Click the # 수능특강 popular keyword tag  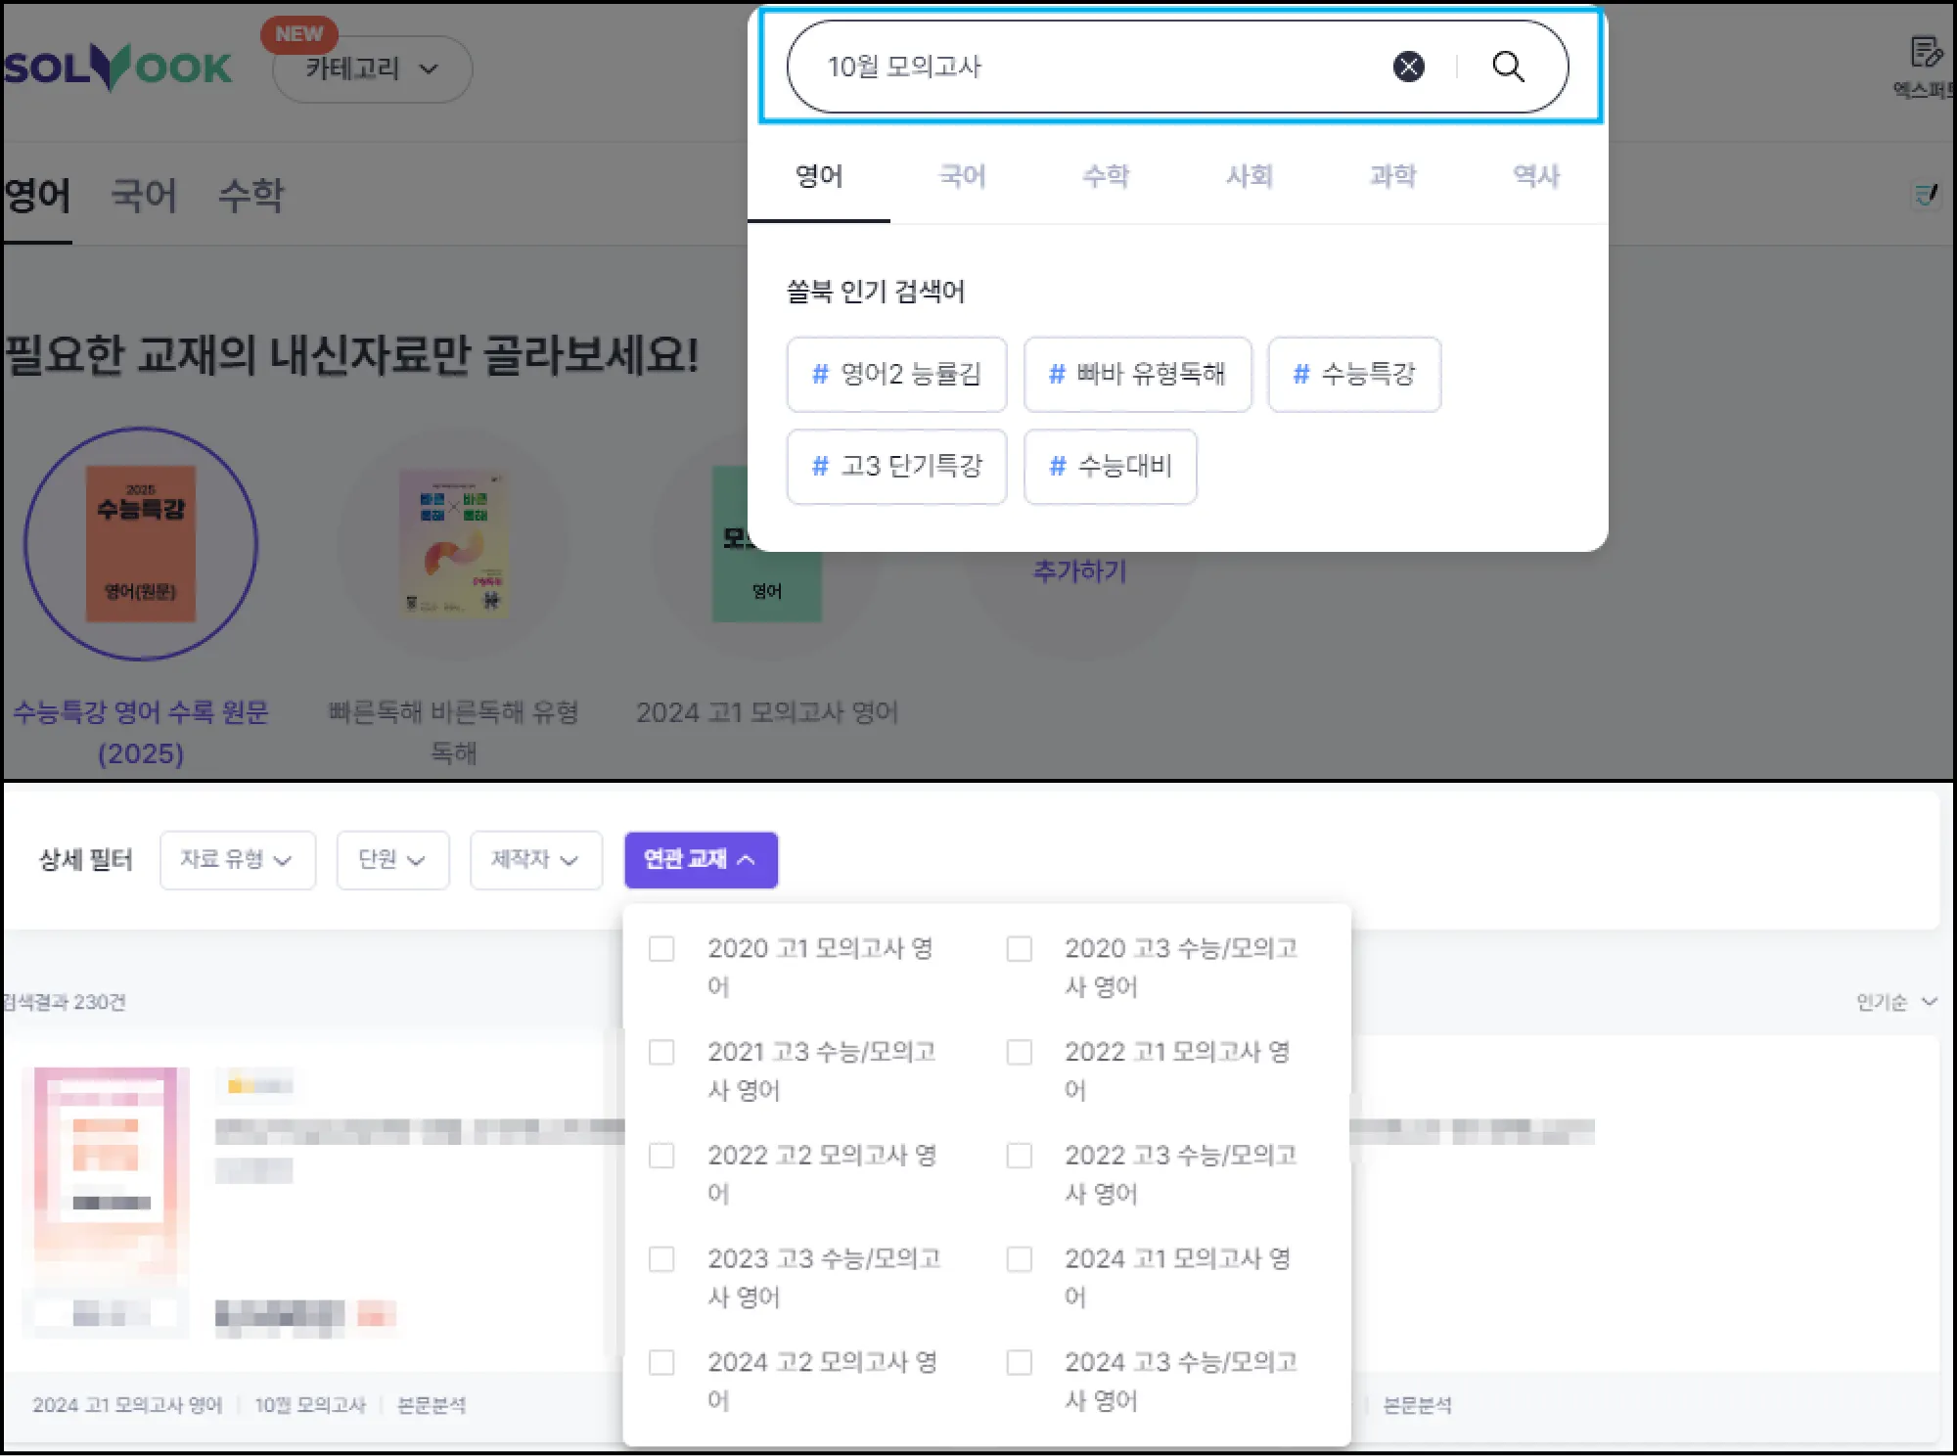point(1353,374)
